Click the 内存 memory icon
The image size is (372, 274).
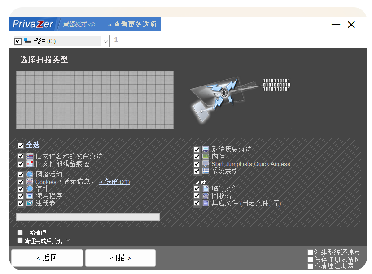(206, 157)
